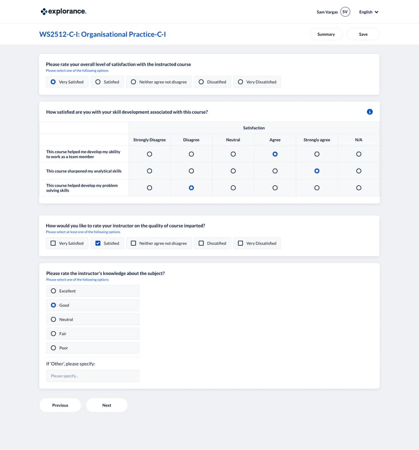Select Excellent for instructor's knowledge
This screenshot has width=419, height=450.
54,291
